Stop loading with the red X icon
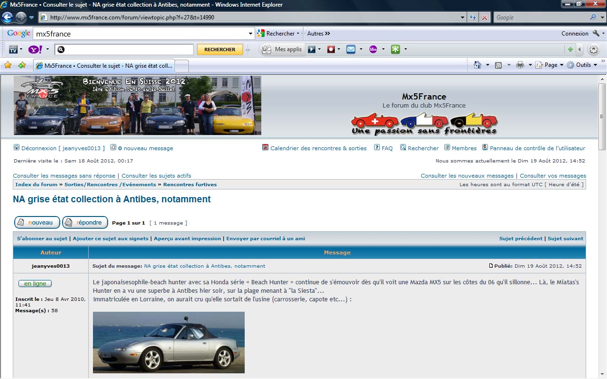This screenshot has width=607, height=379. click(484, 18)
